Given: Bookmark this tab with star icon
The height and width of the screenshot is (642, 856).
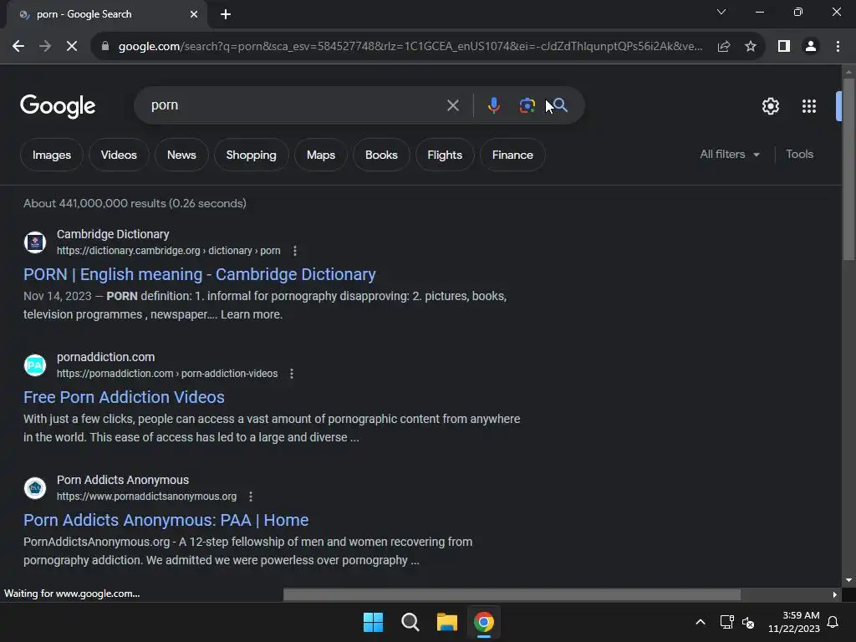Looking at the screenshot, I should click(751, 47).
